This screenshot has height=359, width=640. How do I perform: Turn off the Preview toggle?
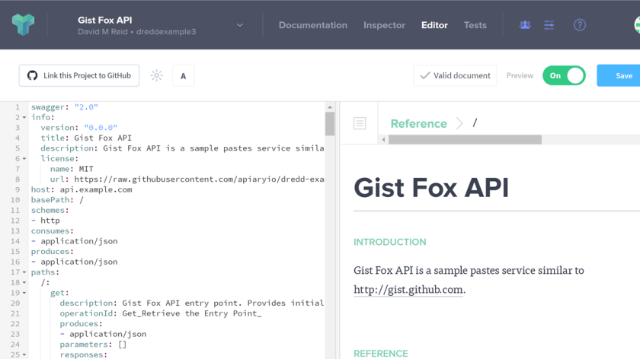564,75
